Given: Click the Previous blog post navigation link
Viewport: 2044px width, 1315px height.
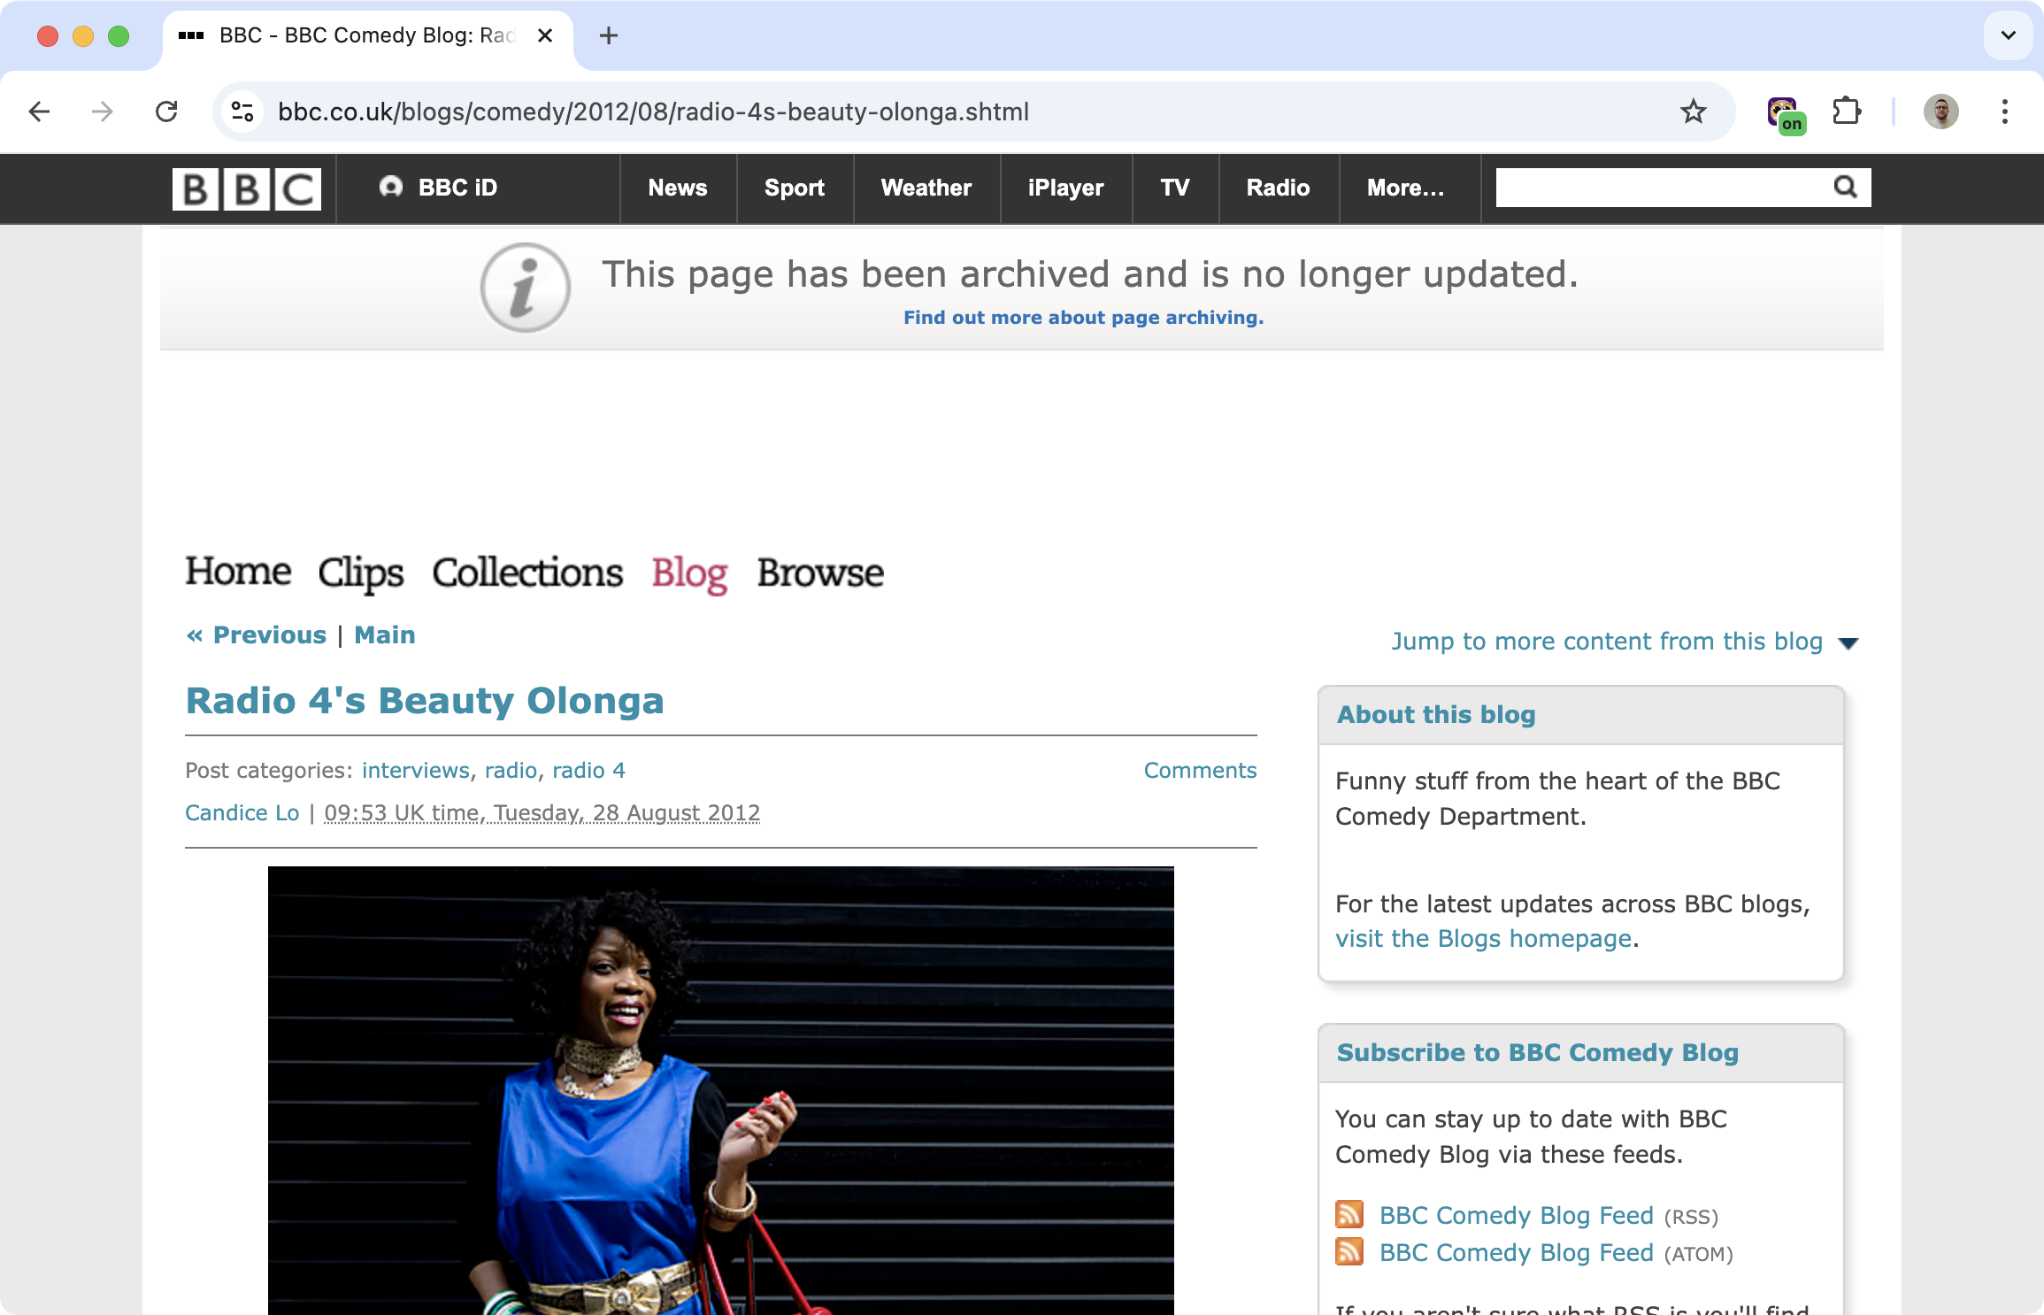Looking at the screenshot, I should click(x=255, y=634).
